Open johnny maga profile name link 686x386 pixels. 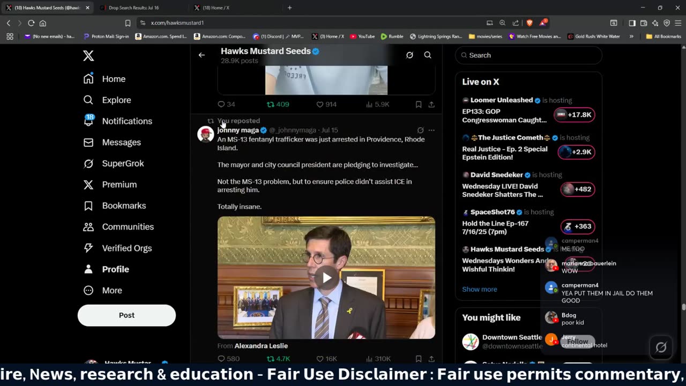click(x=238, y=130)
